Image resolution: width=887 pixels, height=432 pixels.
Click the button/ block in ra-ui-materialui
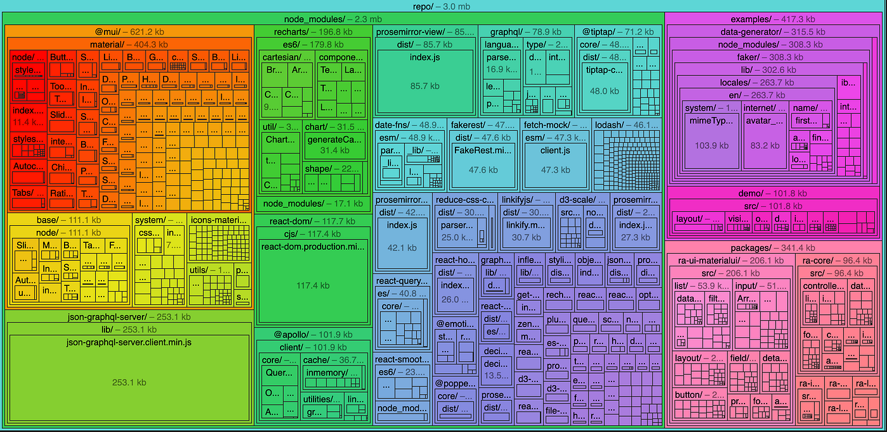[699, 395]
